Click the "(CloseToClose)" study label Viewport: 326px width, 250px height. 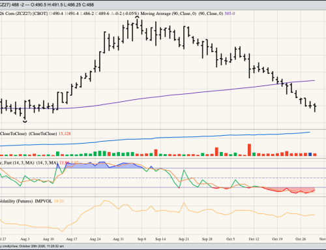42,134
